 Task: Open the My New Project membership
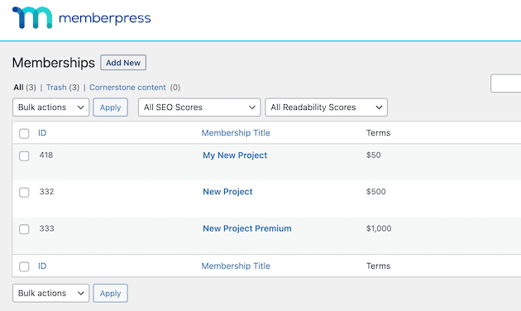[235, 155]
